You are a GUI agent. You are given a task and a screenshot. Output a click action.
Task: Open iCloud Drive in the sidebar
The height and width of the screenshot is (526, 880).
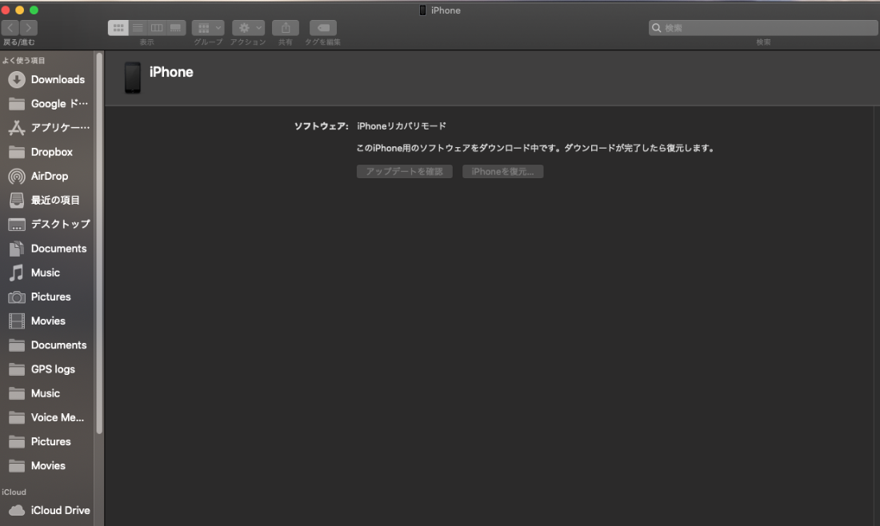pyautogui.click(x=47, y=510)
